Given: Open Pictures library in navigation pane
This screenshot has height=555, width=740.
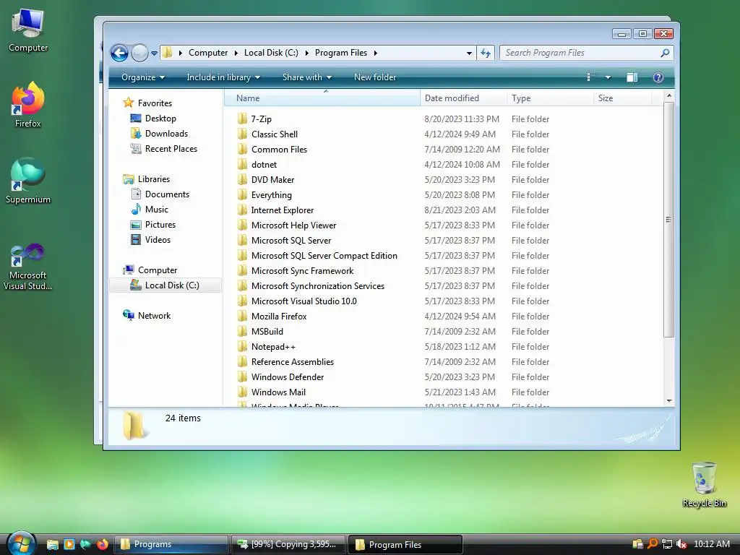Looking at the screenshot, I should (160, 225).
